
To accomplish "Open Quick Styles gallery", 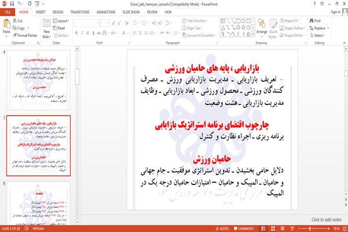I will coord(273,28).
